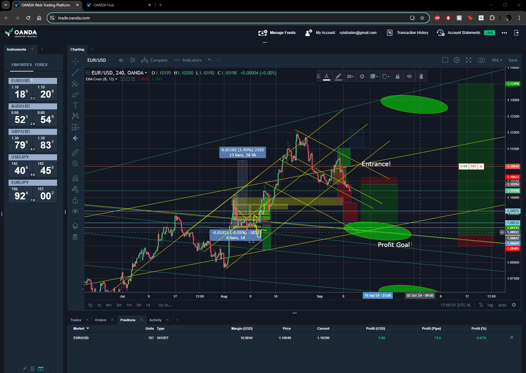Image resolution: width=526 pixels, height=373 pixels.
Task: Select the Positions tab
Action: pyautogui.click(x=128, y=320)
